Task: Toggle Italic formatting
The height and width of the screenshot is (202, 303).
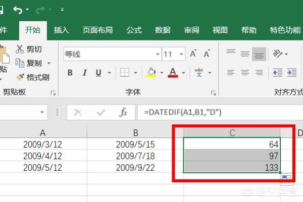Action: point(83,73)
